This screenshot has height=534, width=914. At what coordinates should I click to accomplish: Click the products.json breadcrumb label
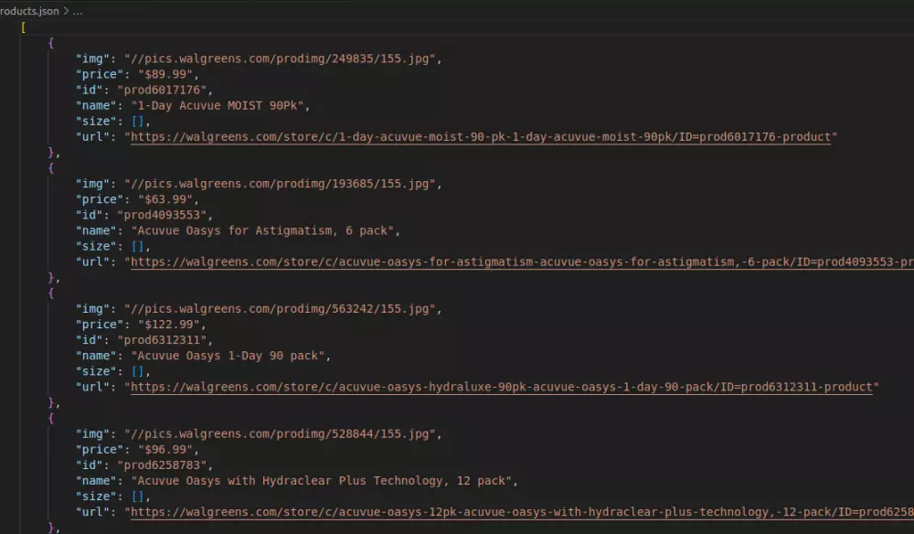(27, 11)
